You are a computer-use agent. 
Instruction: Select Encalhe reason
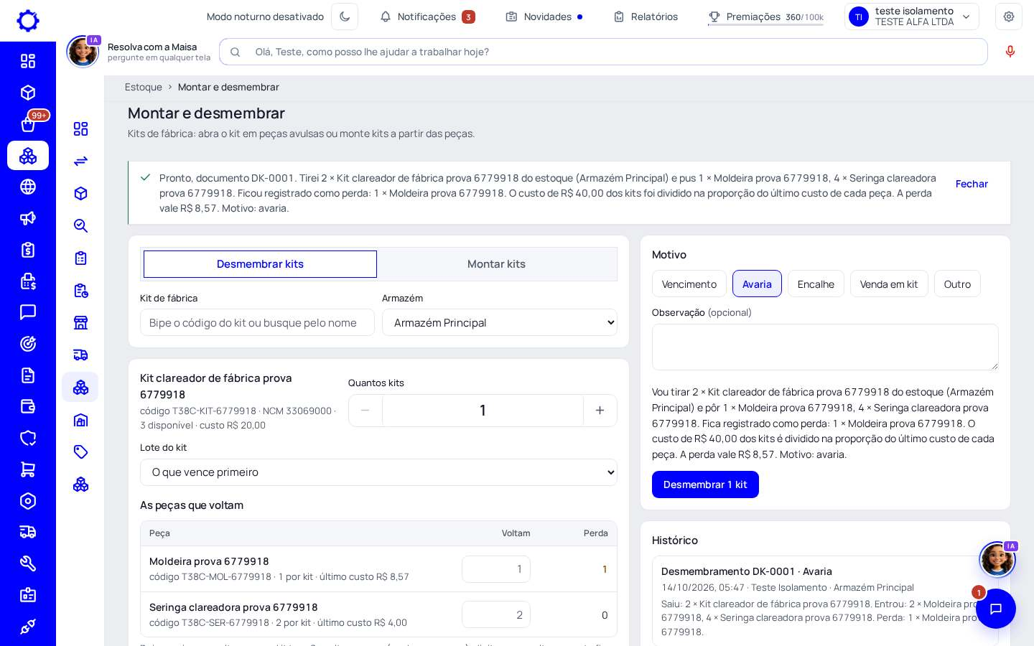click(816, 284)
